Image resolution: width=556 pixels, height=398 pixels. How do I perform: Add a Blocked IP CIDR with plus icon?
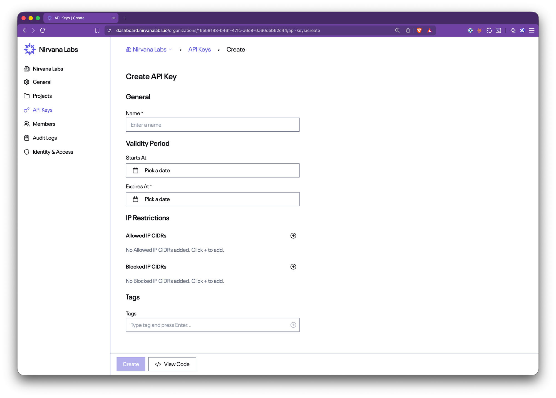pos(293,267)
